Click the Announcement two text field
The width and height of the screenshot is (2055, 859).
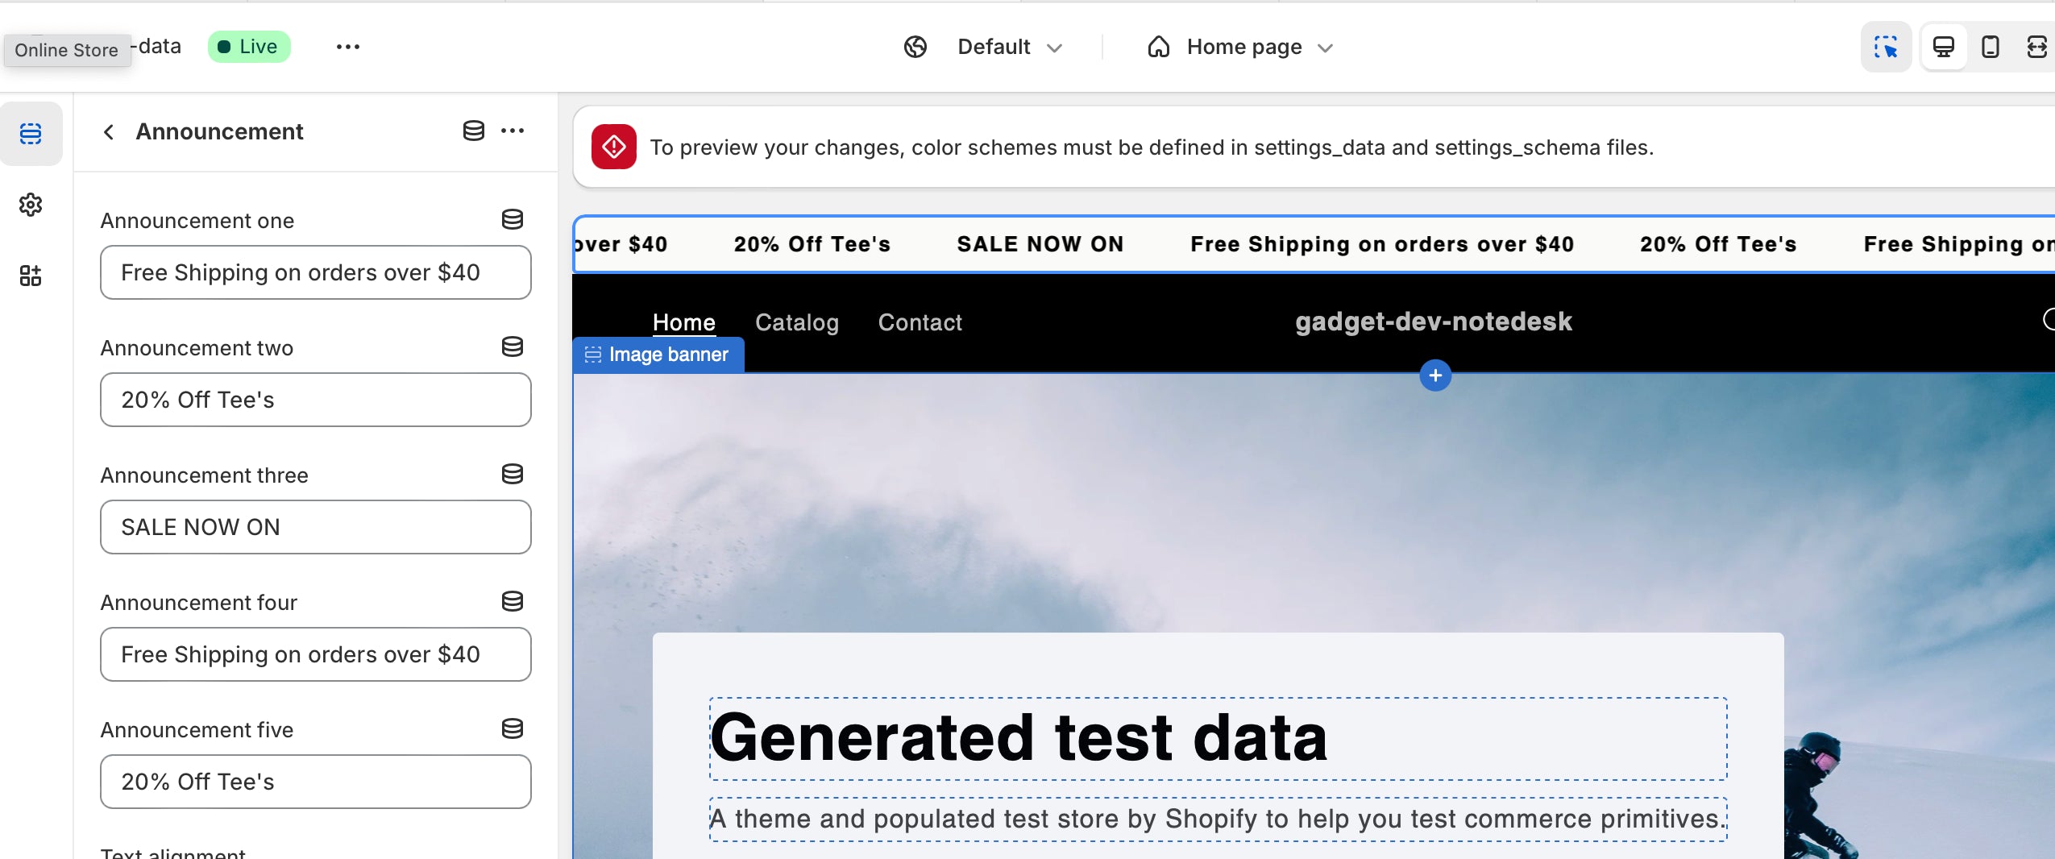coord(315,400)
